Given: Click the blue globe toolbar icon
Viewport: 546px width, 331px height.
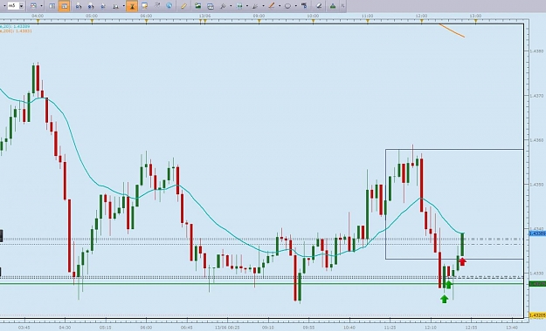Looking at the screenshot, I should point(169,5).
